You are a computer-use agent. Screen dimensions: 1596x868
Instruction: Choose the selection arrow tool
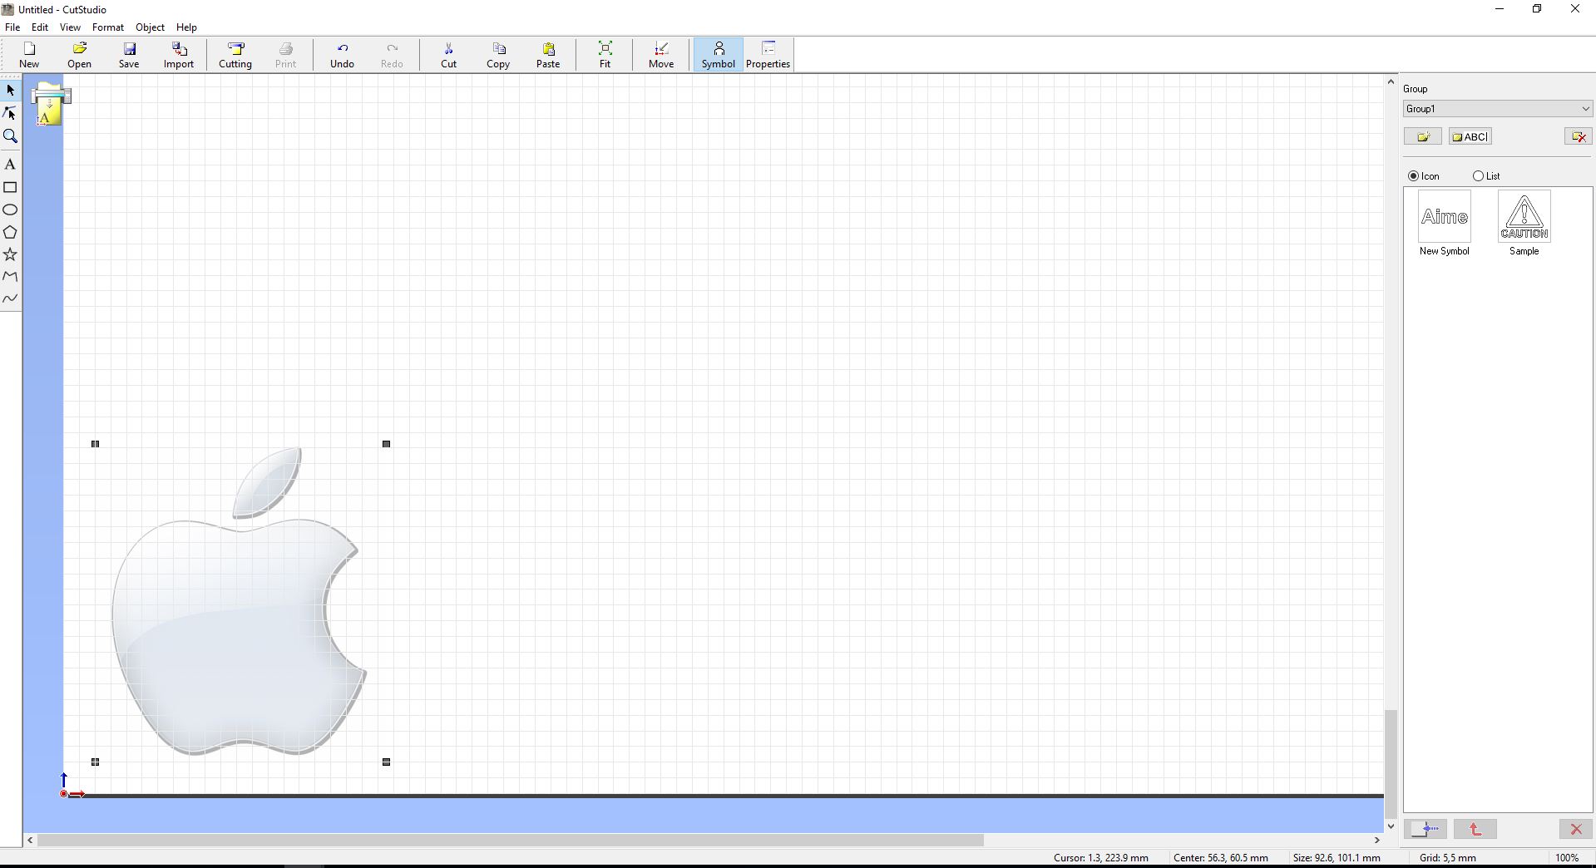[x=11, y=90]
